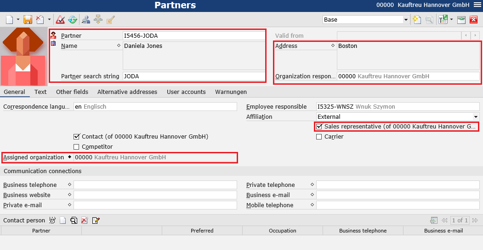Expand the arrow next to New document icon
The height and width of the screenshot is (250, 483).
[x=18, y=20]
